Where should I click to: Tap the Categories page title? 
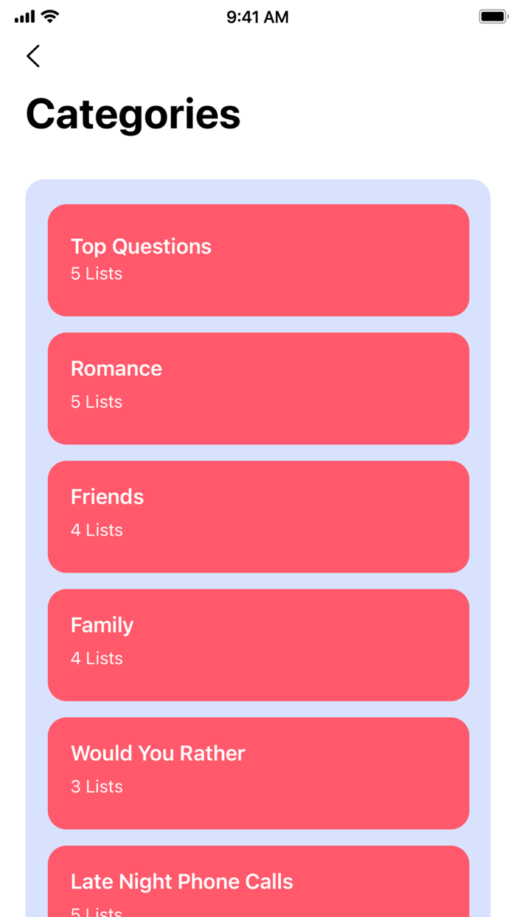[x=133, y=114]
